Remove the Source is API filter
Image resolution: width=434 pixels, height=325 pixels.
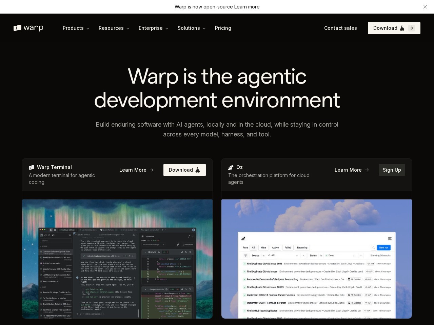coord(303,256)
